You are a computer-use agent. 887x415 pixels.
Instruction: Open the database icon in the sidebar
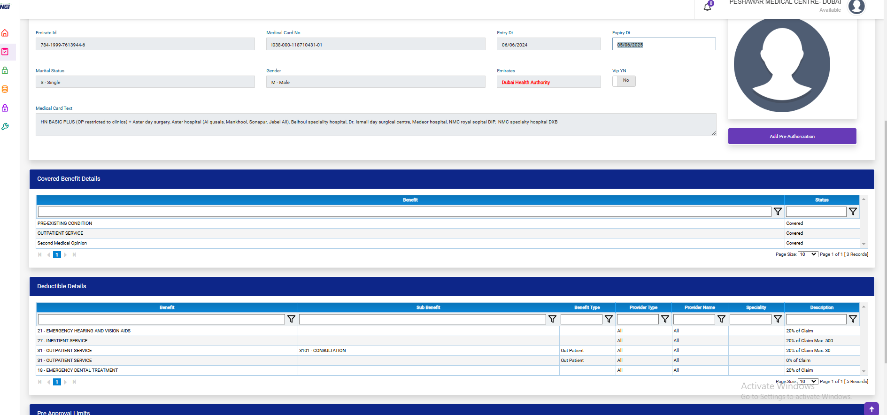click(x=5, y=89)
